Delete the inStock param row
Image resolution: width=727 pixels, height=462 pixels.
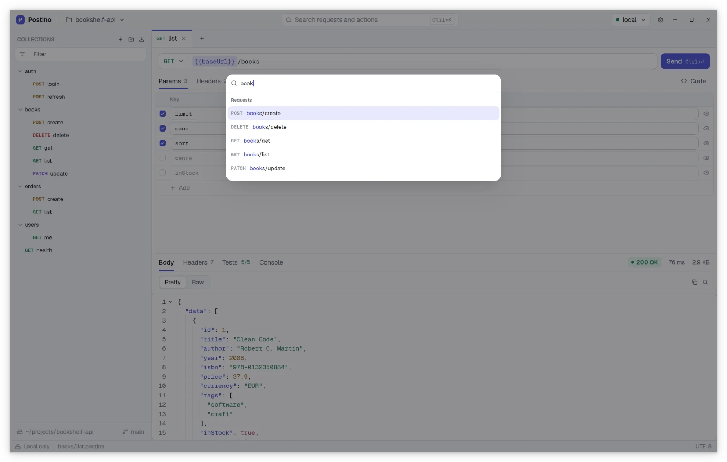click(x=706, y=173)
